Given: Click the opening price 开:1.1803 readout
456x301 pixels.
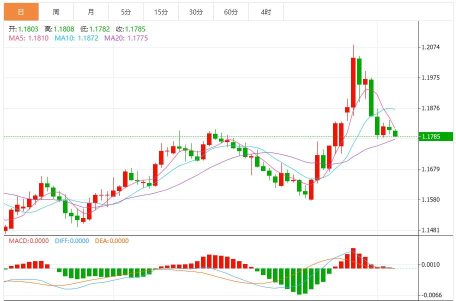Looking at the screenshot, I should point(23,29).
